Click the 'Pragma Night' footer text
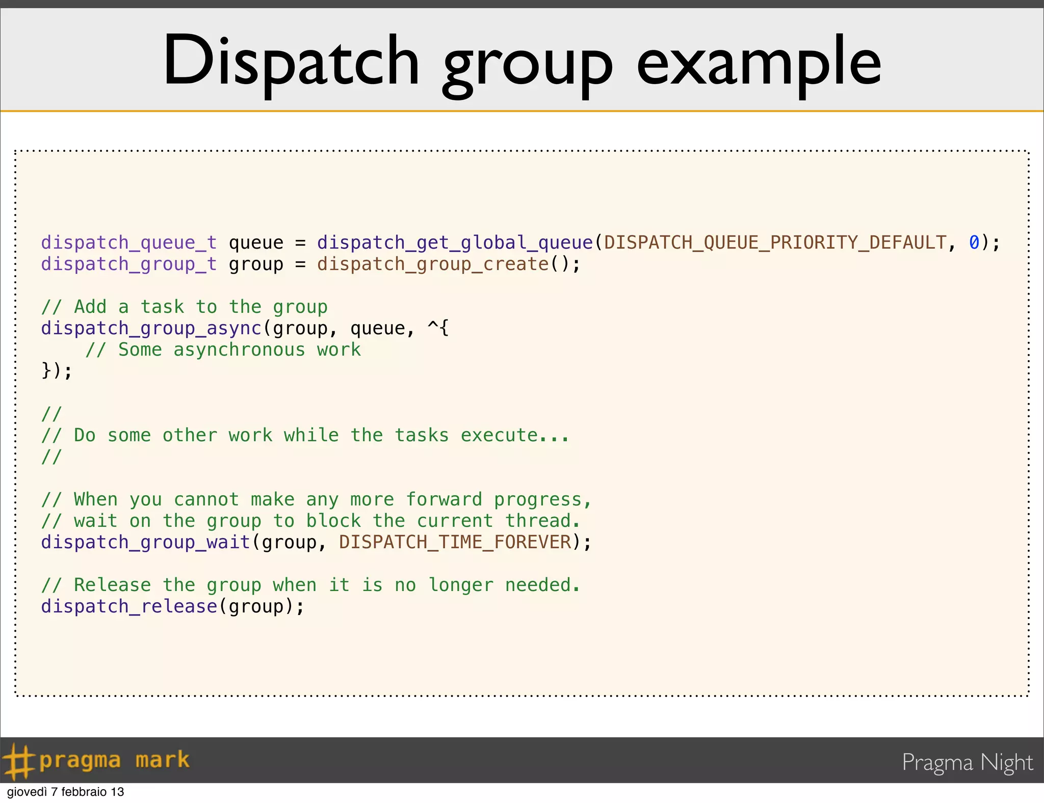The image size is (1044, 803). point(967,762)
